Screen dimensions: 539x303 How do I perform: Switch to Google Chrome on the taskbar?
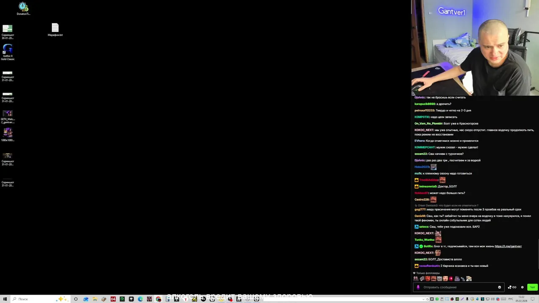[x=158, y=299]
